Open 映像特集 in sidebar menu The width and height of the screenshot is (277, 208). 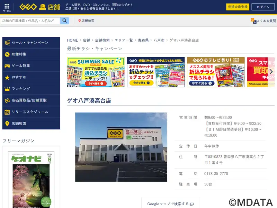31,54
